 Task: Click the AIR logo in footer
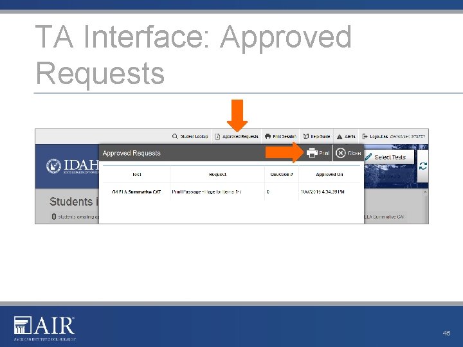(x=44, y=328)
